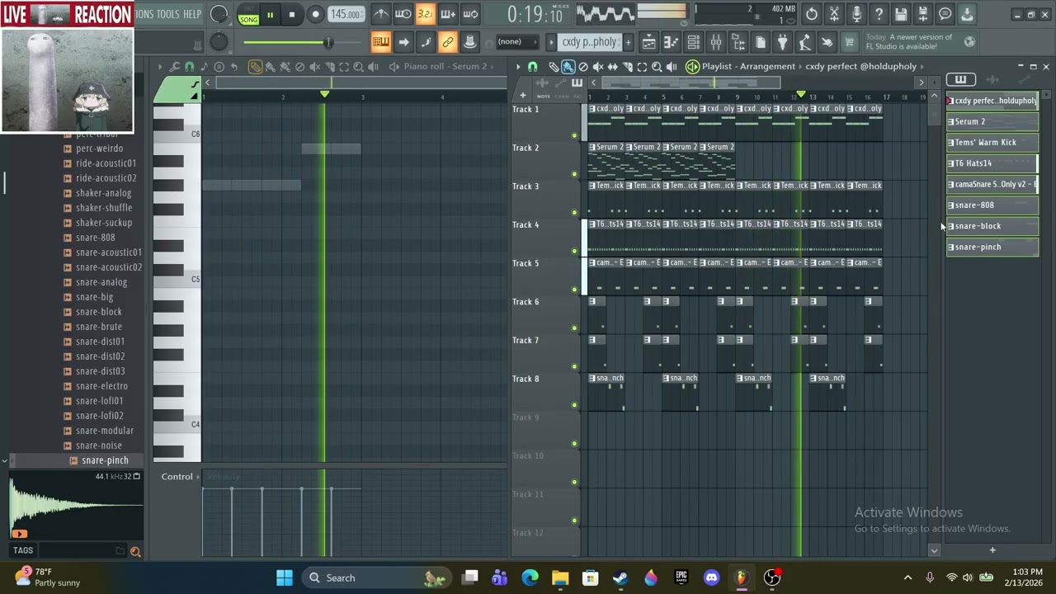Select Tems' Warm Kick in picker panel

tap(992, 142)
